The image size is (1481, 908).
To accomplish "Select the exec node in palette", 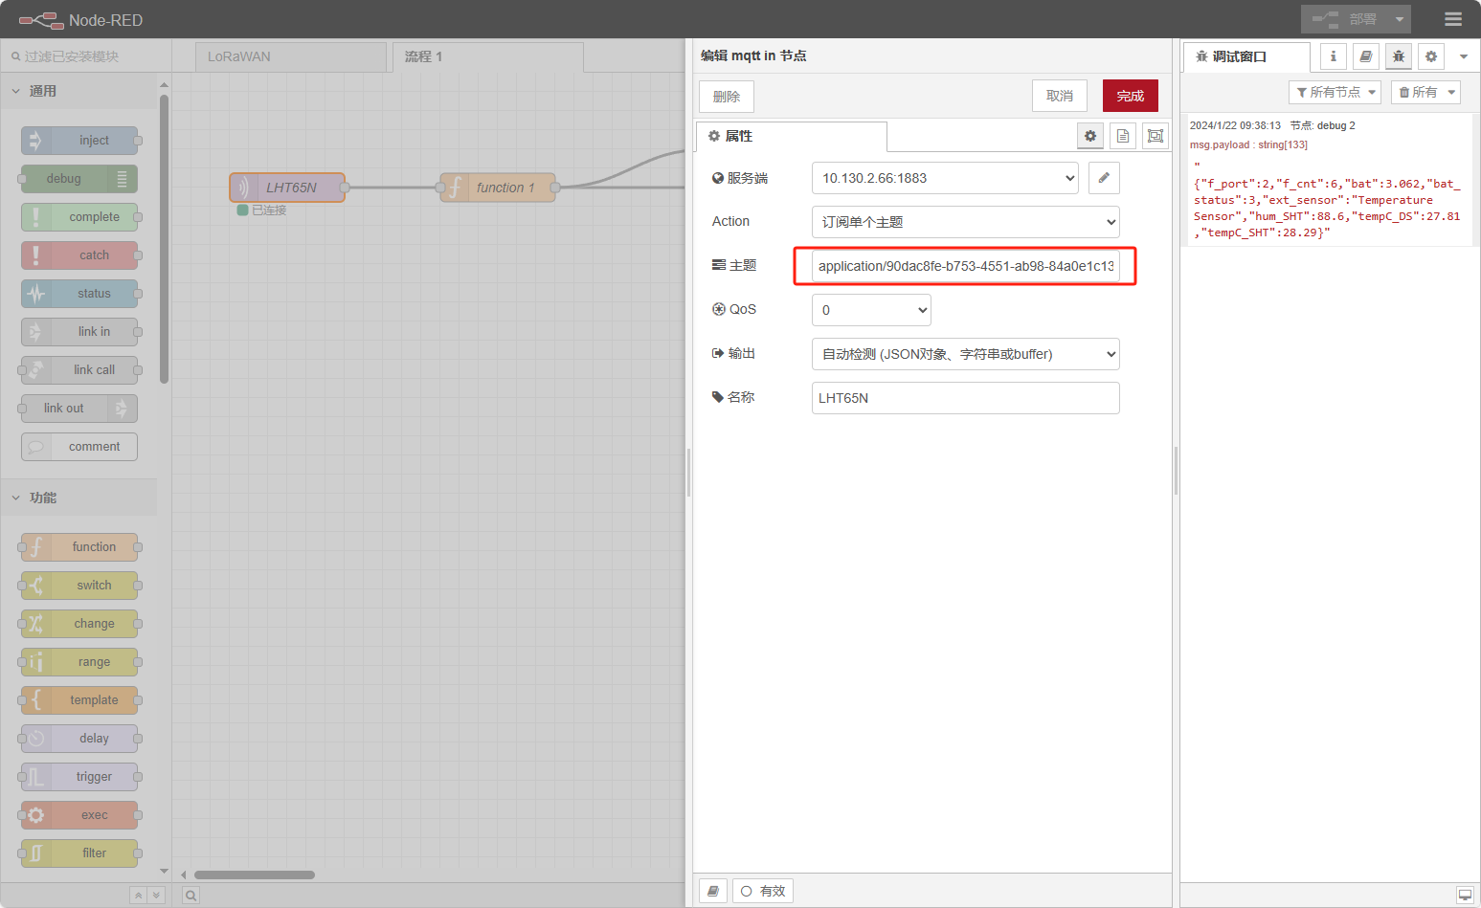I will (79, 815).
